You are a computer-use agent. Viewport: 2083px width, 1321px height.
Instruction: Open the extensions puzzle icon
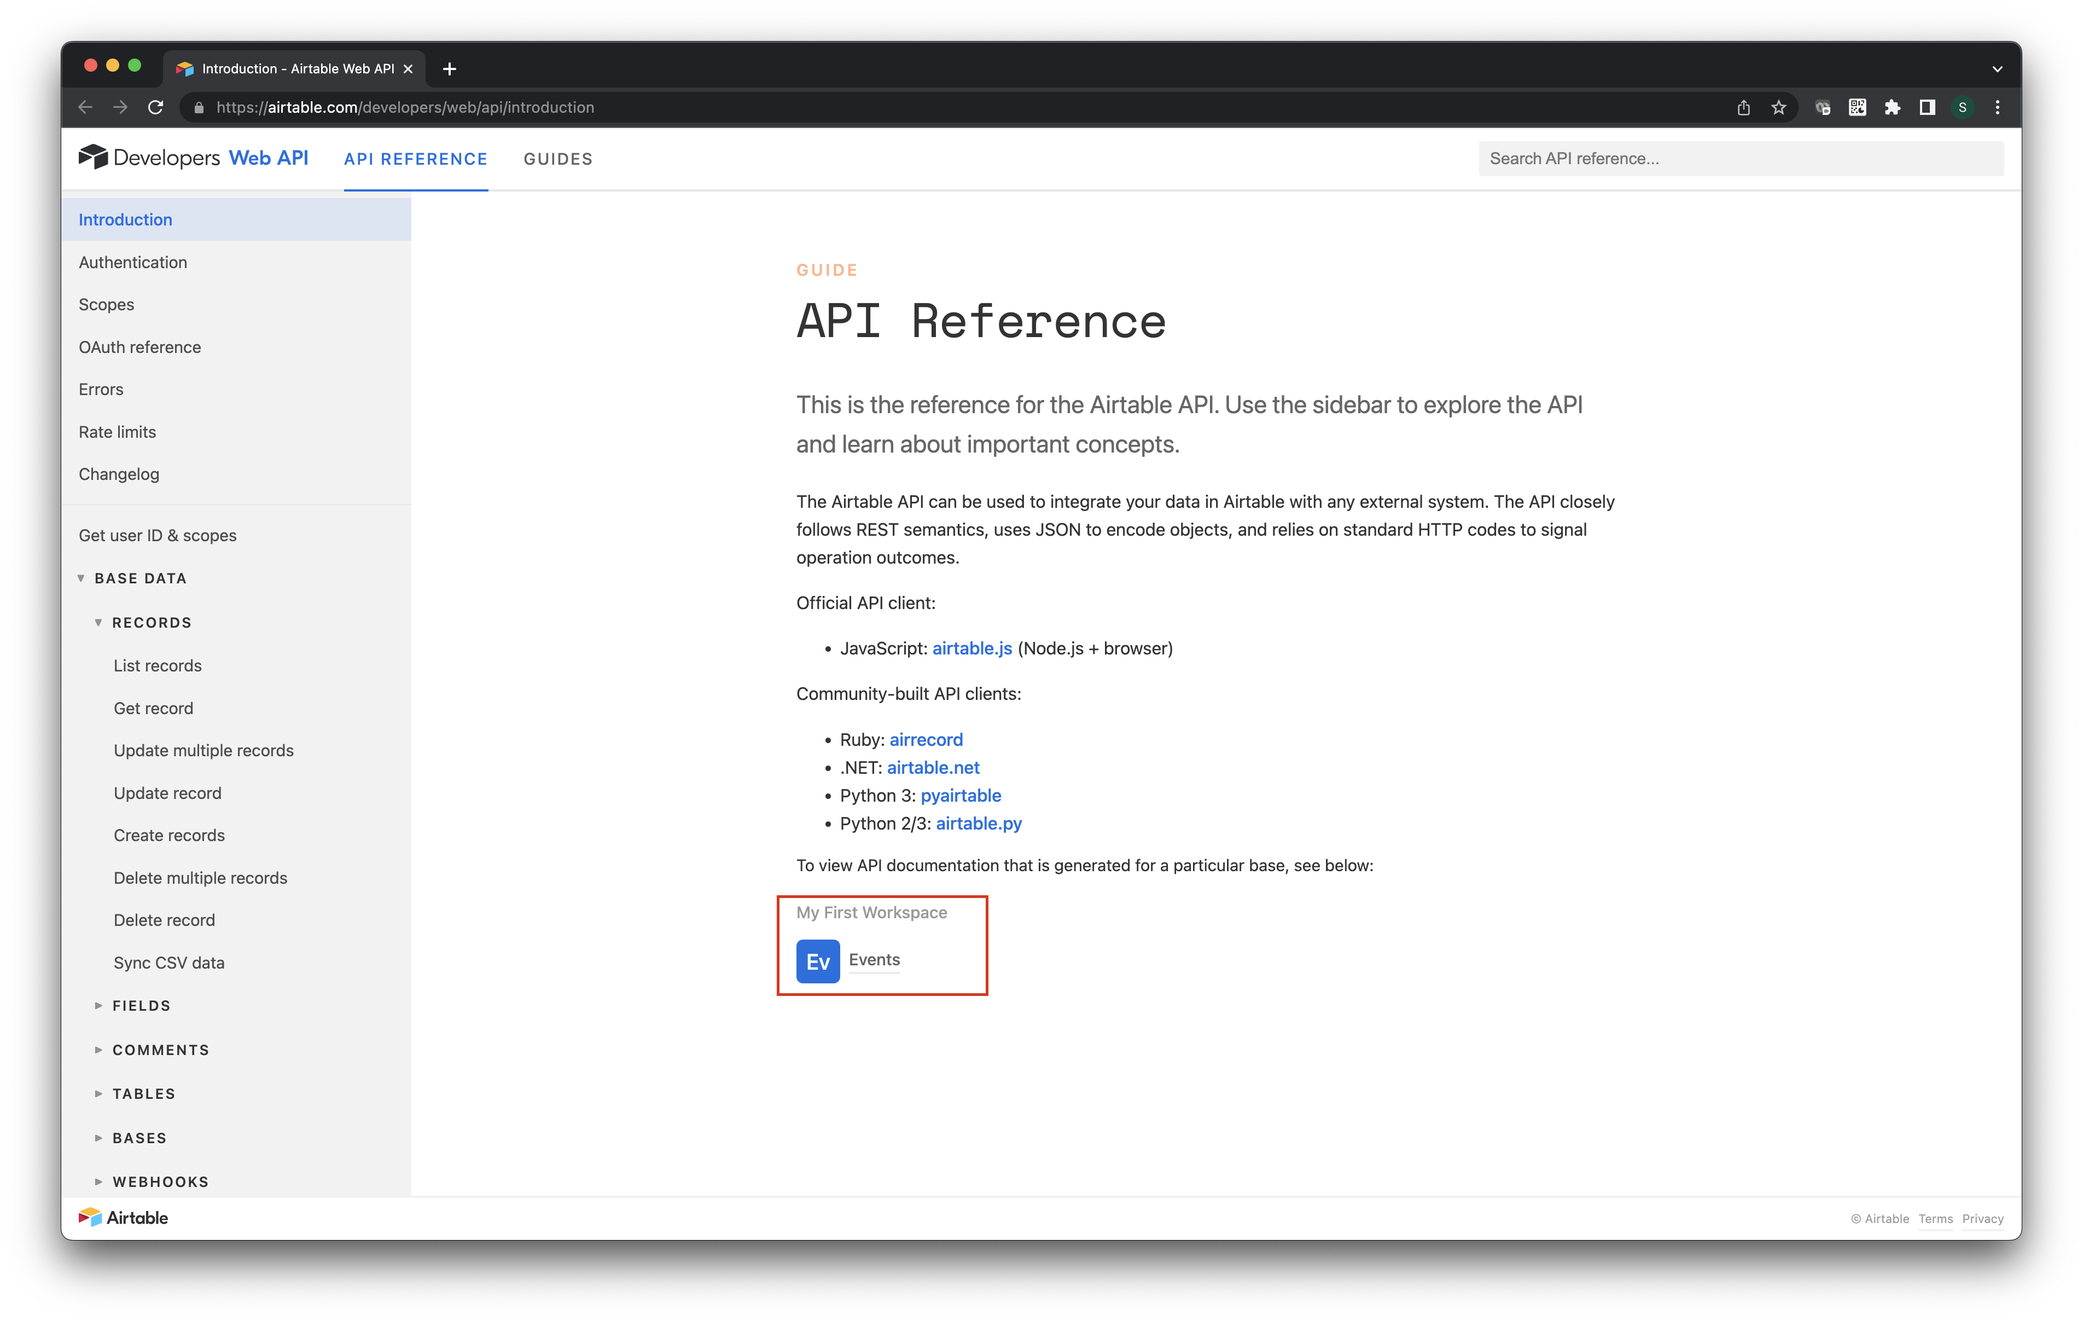[x=1893, y=107]
